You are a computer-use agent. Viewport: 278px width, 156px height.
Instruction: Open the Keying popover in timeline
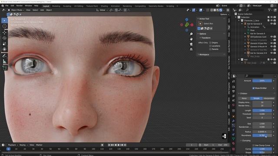(23, 145)
